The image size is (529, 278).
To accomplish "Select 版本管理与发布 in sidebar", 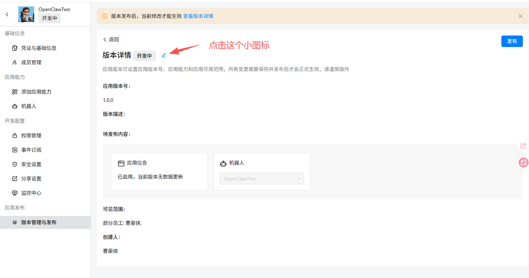I will click(39, 222).
